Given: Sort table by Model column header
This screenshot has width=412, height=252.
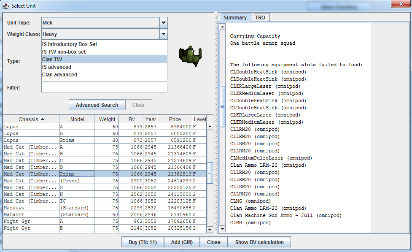Looking at the screenshot, I should (x=77, y=119).
